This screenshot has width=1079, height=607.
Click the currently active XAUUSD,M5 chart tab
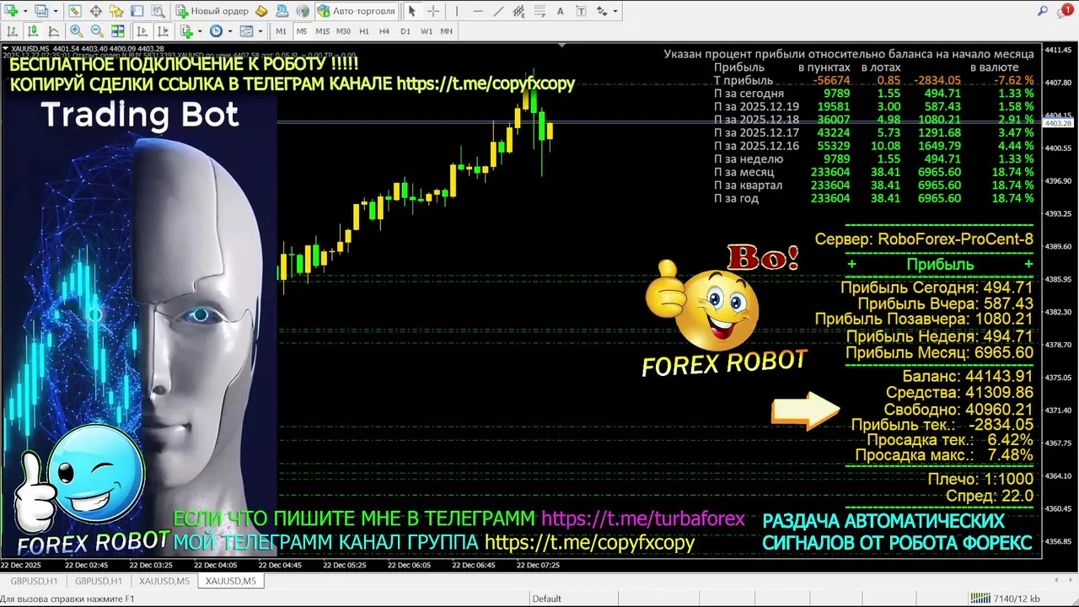[231, 581]
